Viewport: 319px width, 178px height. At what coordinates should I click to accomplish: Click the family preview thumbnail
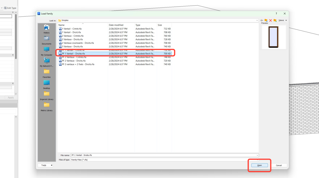click(x=273, y=37)
